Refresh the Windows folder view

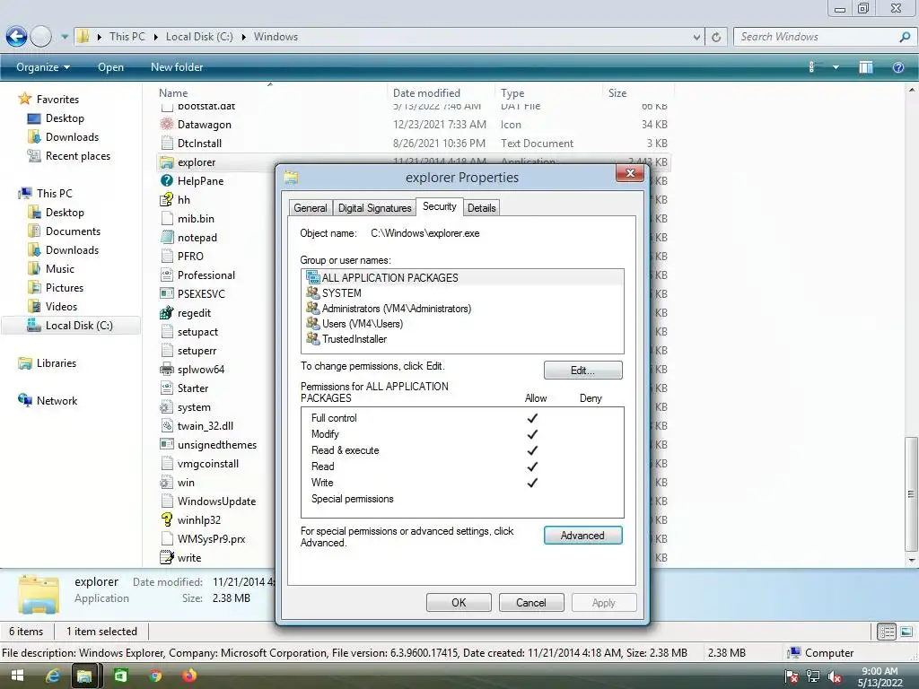(716, 37)
